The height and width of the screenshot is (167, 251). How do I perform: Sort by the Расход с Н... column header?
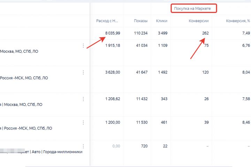(108, 21)
